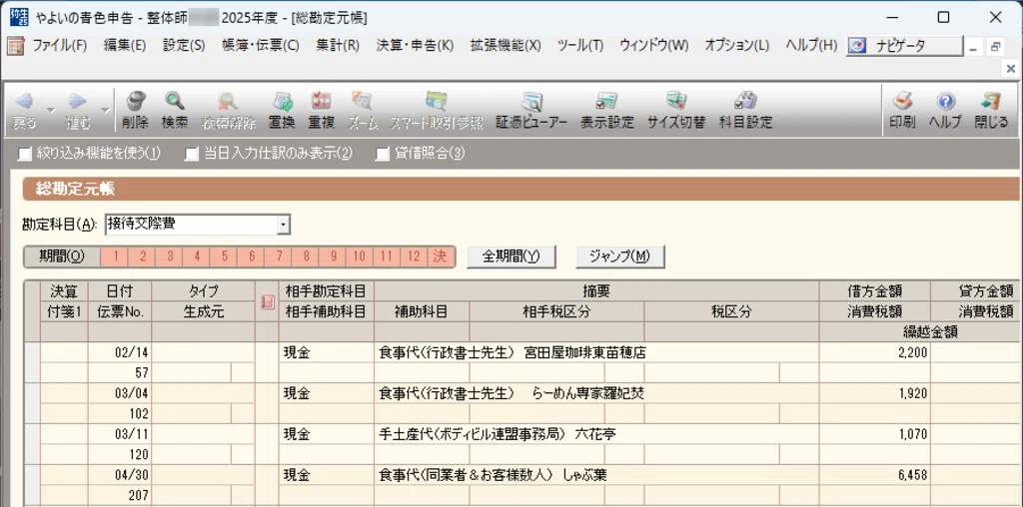Select month 4 in period bar
The image size is (1023, 507).
(x=197, y=256)
